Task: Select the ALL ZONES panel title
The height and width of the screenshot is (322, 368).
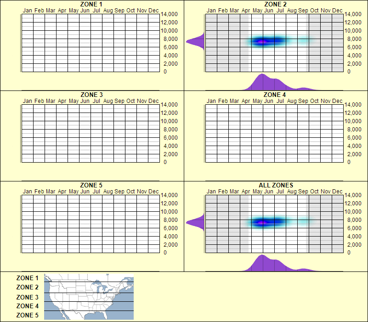Action: (275, 185)
